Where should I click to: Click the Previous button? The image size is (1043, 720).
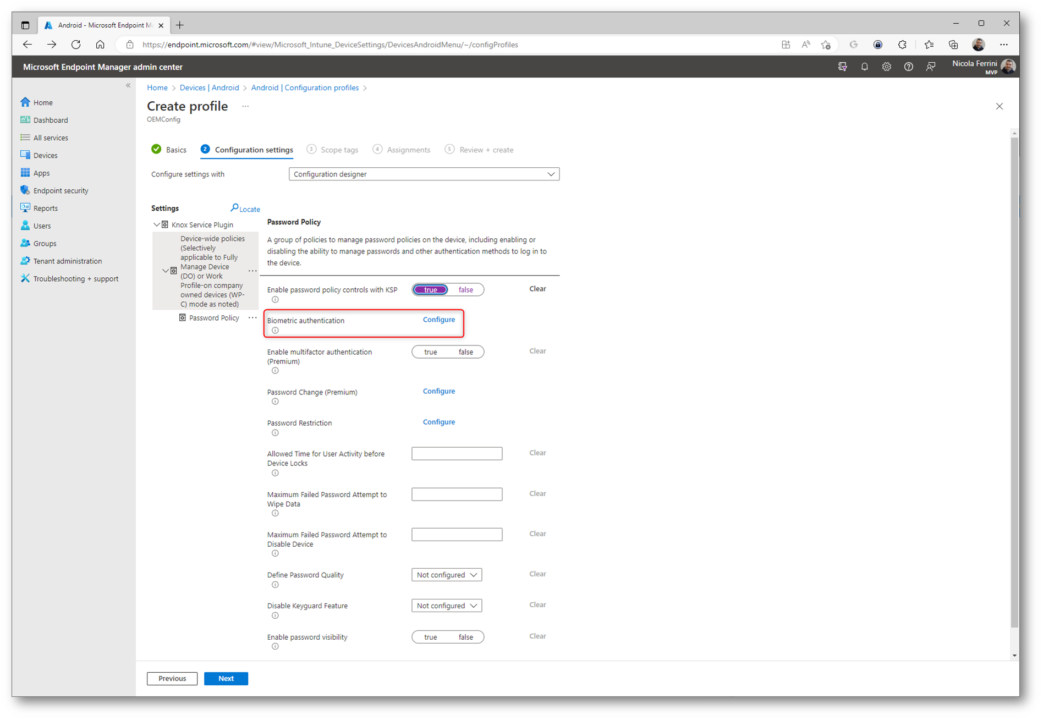(x=172, y=678)
